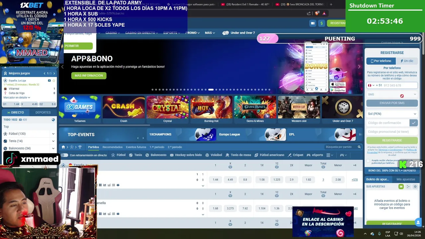Click the Código promocional input field
This screenshot has width=425, height=239.
coord(392,132)
